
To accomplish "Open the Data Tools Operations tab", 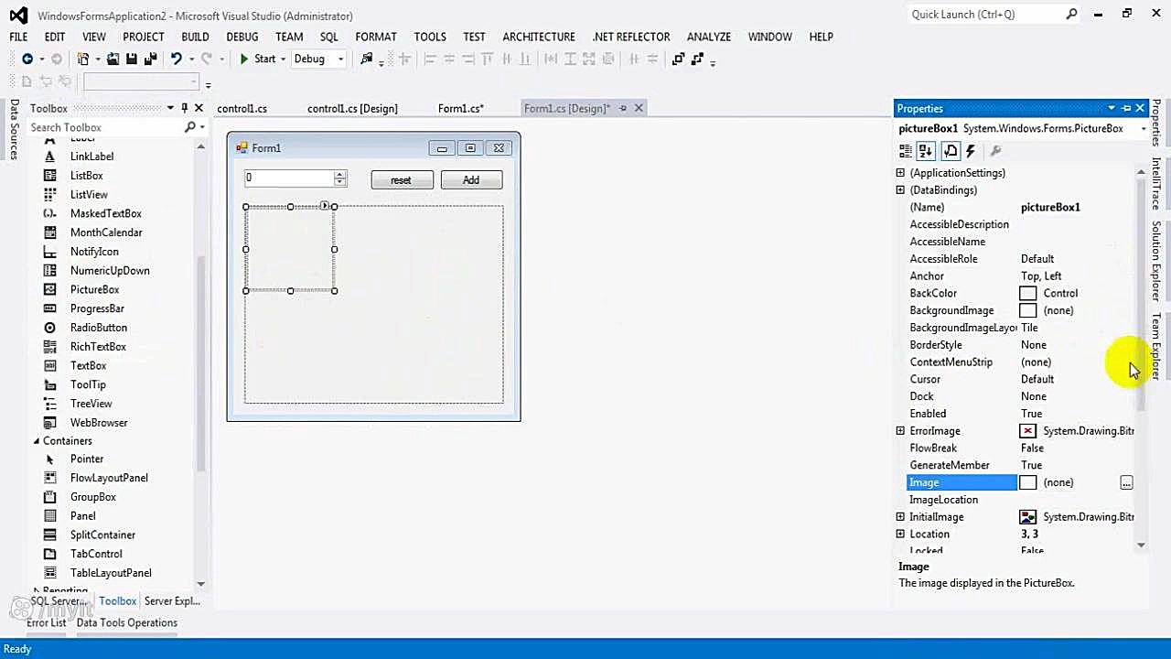I will [126, 622].
